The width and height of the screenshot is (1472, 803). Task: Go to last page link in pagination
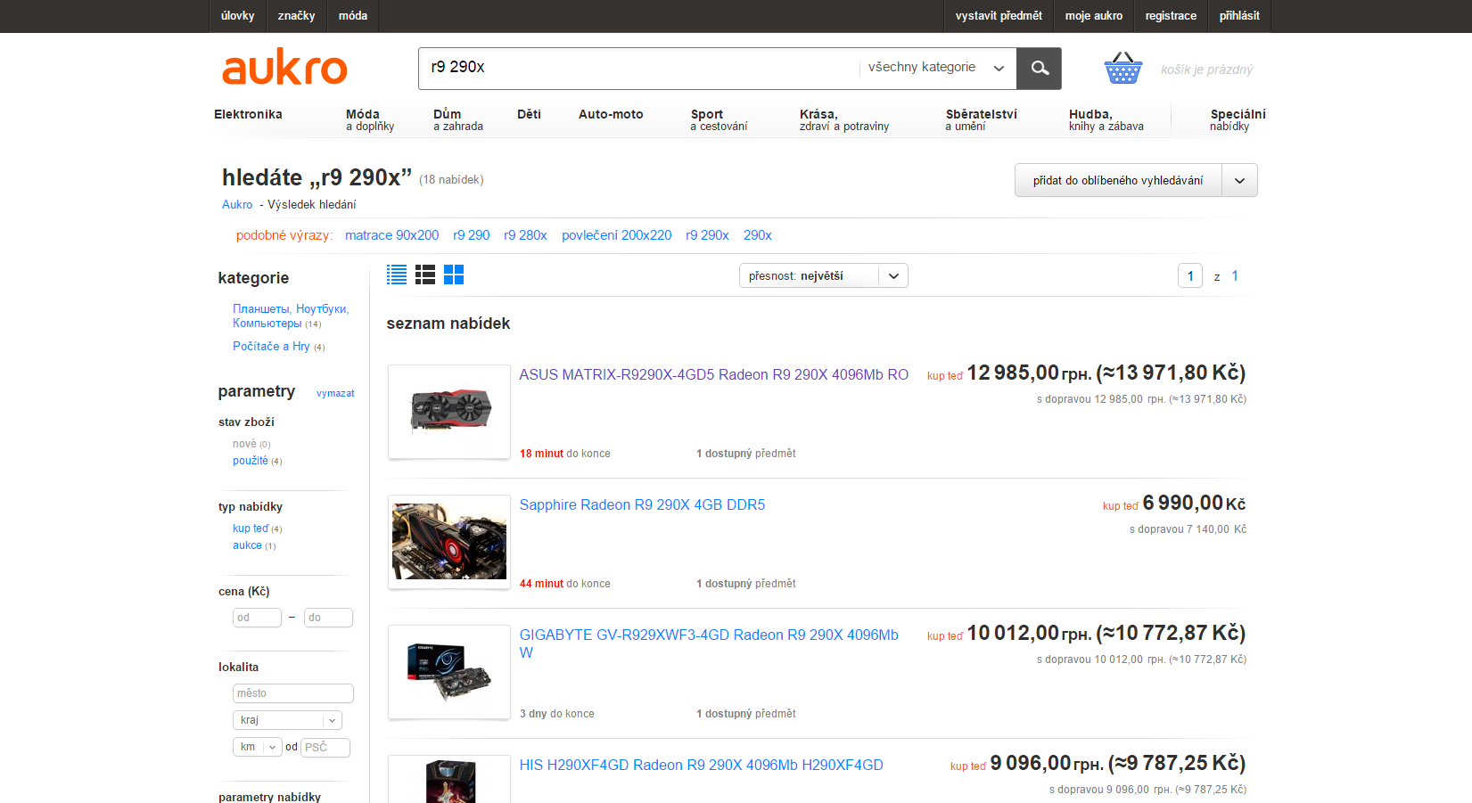pos(1235,276)
